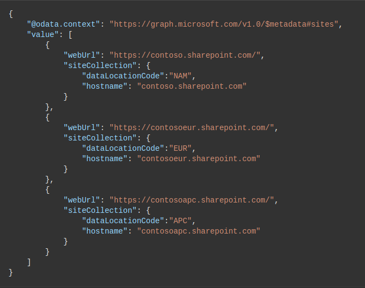The width and height of the screenshot is (365, 288).
Task: Click the "@odata.context" key
Action: (x=63, y=24)
